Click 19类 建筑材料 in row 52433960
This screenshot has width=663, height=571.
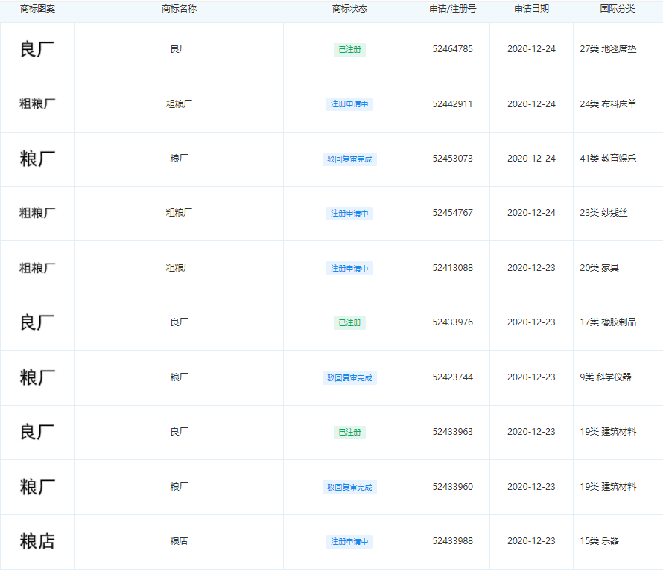click(608, 487)
